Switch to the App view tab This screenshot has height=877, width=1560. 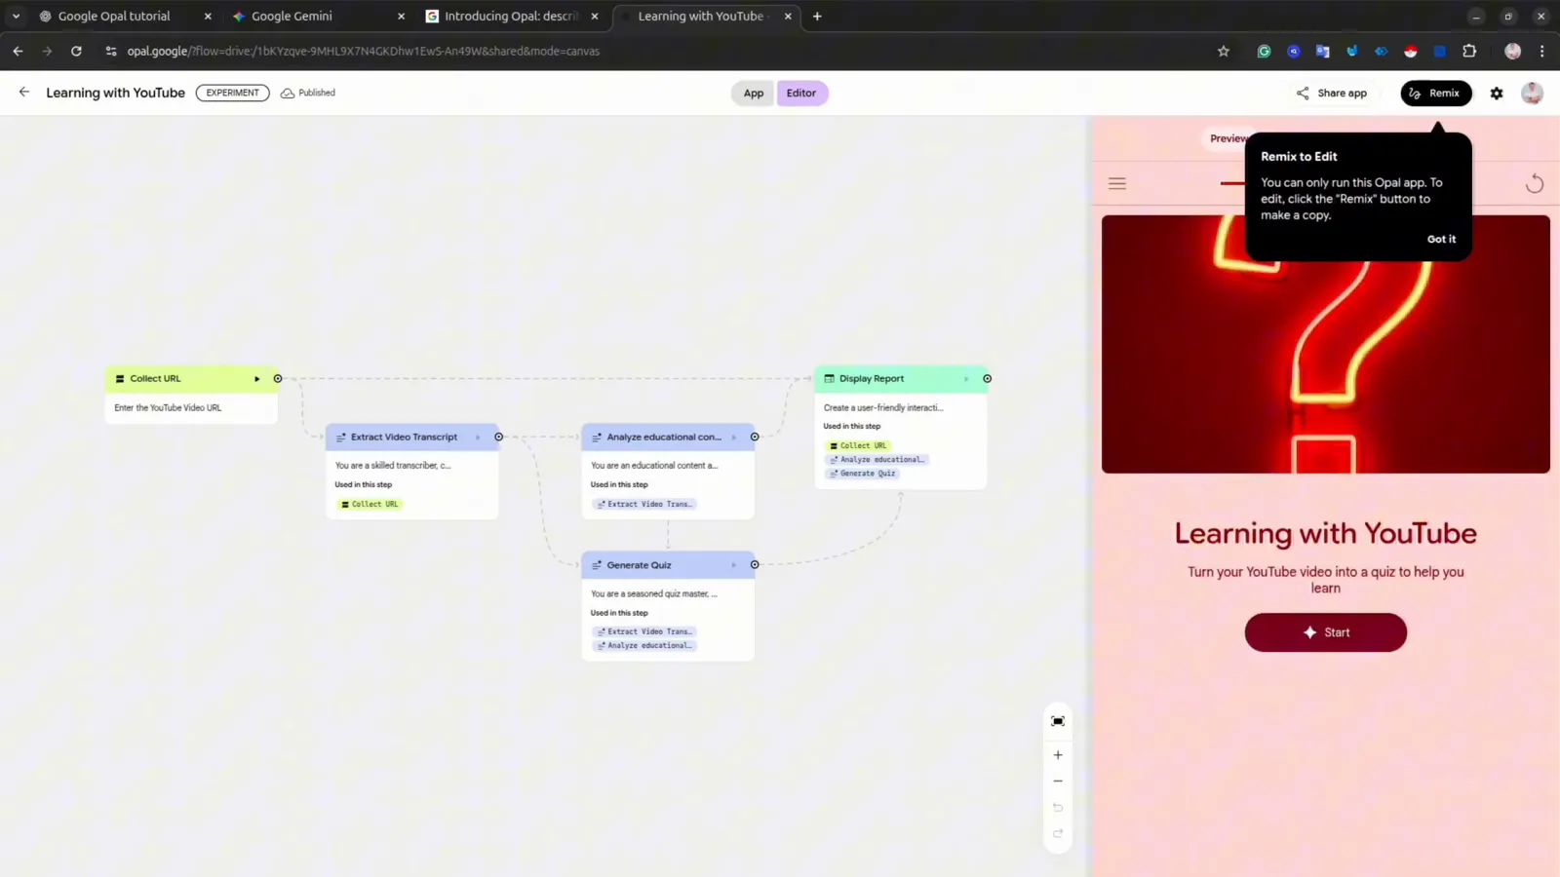(x=754, y=94)
